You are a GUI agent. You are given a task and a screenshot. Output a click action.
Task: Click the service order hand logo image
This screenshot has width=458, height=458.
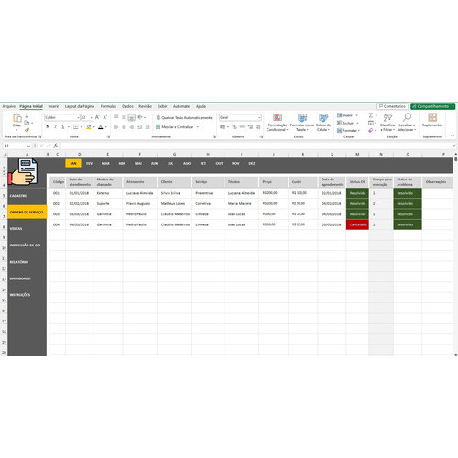(x=23, y=171)
